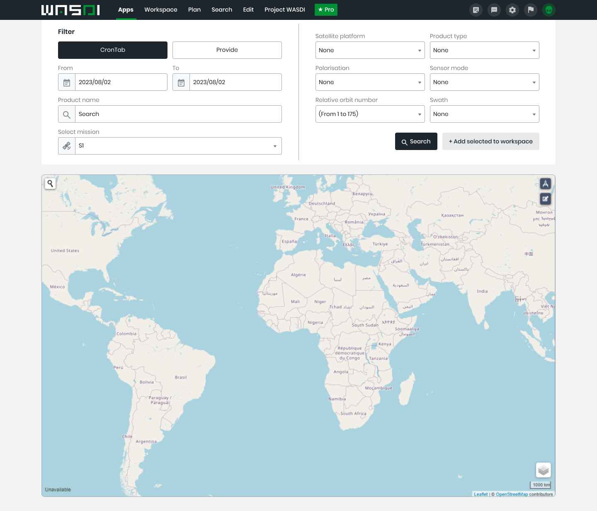Open the map layers switcher
The image size is (597, 511).
[543, 470]
